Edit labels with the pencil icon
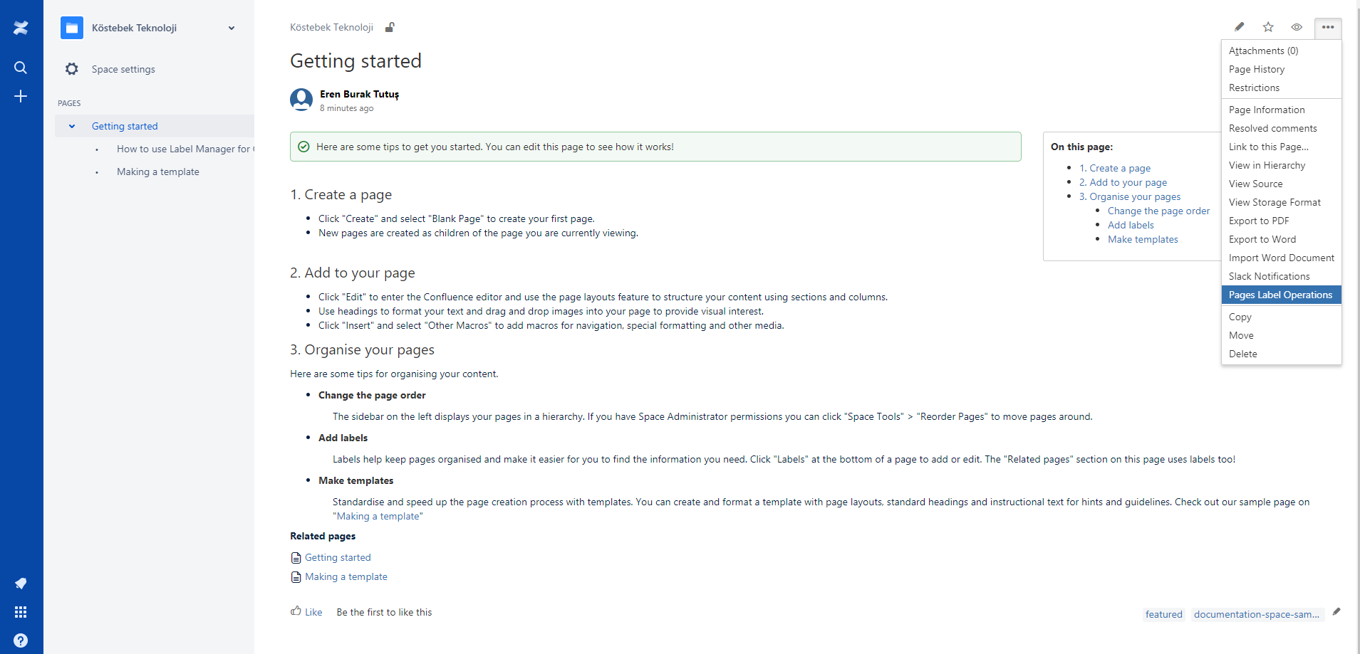This screenshot has height=654, width=1360. [x=1336, y=612]
